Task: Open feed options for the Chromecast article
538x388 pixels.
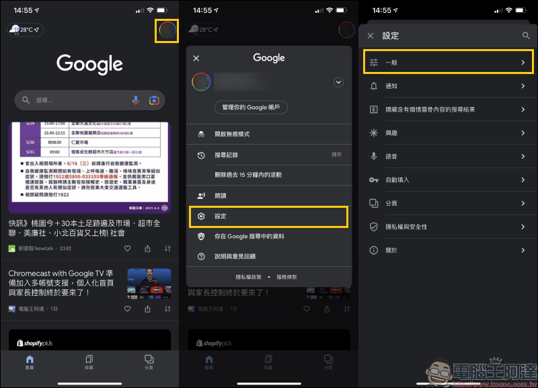Action: pyautogui.click(x=167, y=309)
